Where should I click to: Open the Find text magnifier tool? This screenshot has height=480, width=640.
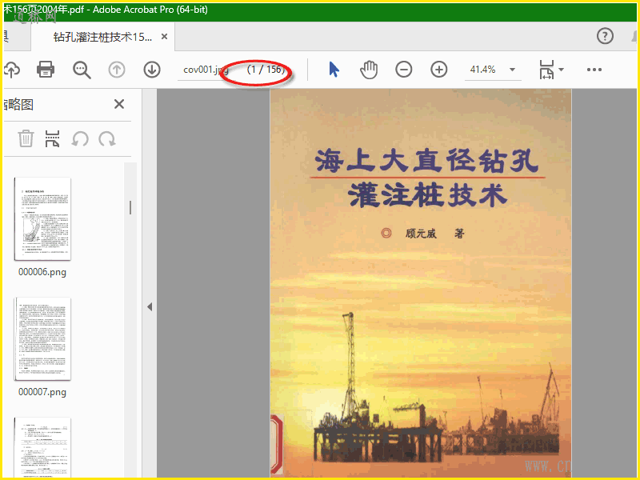click(x=82, y=70)
